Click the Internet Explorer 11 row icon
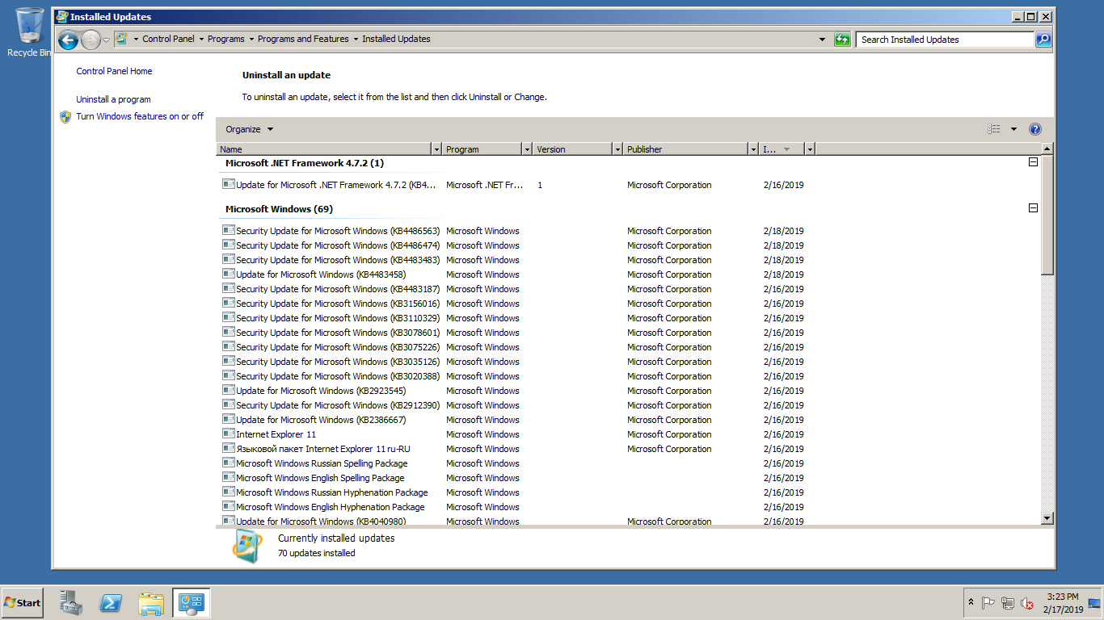Viewport: 1104px width, 620px height. (228, 434)
